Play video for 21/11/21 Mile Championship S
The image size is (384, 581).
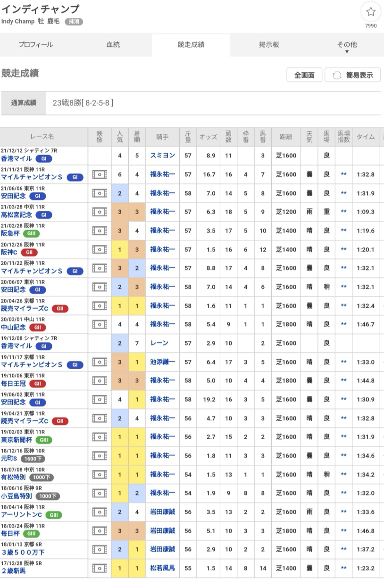pos(100,174)
